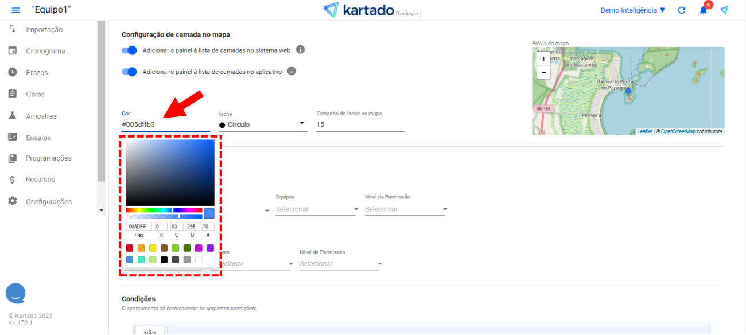Open the notifications bell
Viewport: 746px width, 335px height.
[703, 10]
